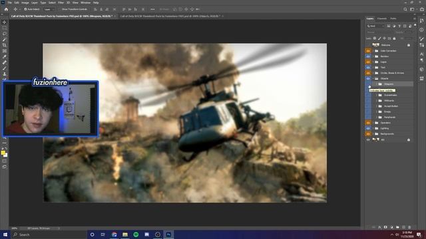The image size is (426, 239).
Task: Switch to the Paths tab
Action: point(393,19)
